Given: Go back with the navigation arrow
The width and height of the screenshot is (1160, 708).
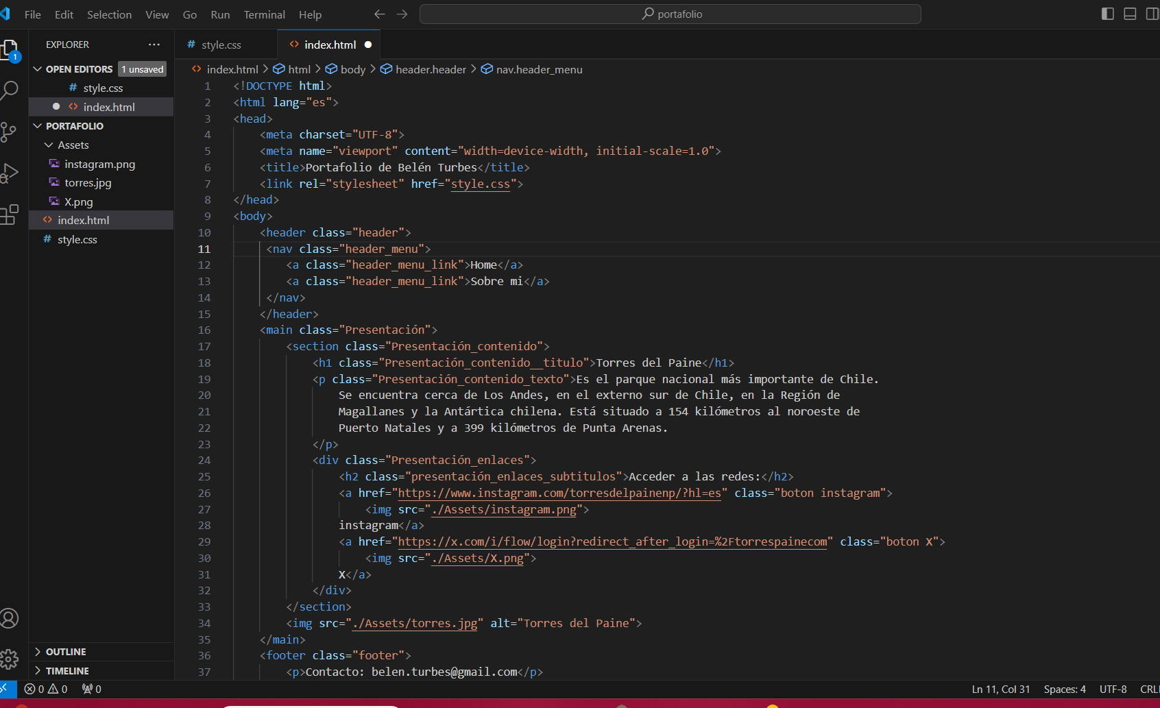Looking at the screenshot, I should click(380, 14).
